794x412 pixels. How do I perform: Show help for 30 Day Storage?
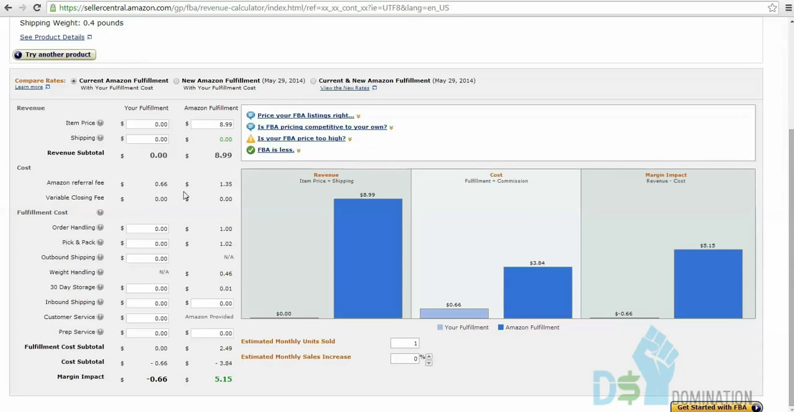(x=100, y=287)
